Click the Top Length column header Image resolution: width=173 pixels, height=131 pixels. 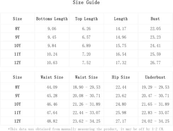click(86, 19)
